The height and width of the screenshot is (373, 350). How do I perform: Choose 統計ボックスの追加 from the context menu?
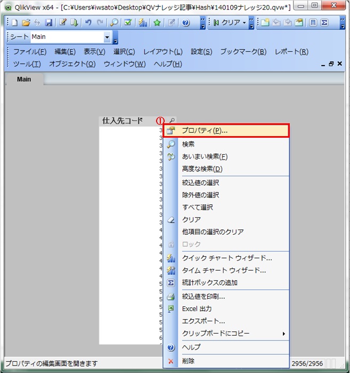pyautogui.click(x=226, y=283)
